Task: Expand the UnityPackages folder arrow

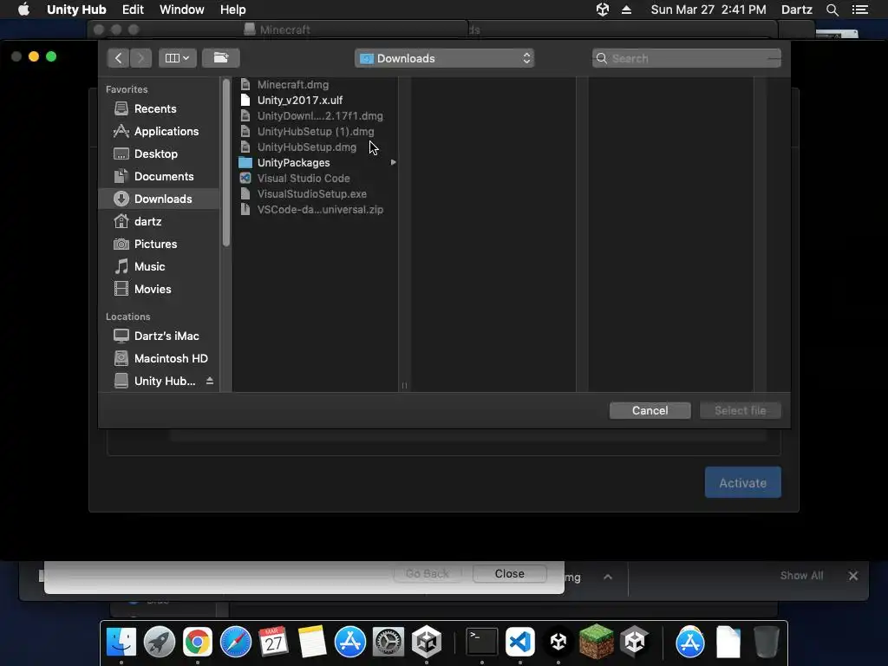Action: (393, 162)
